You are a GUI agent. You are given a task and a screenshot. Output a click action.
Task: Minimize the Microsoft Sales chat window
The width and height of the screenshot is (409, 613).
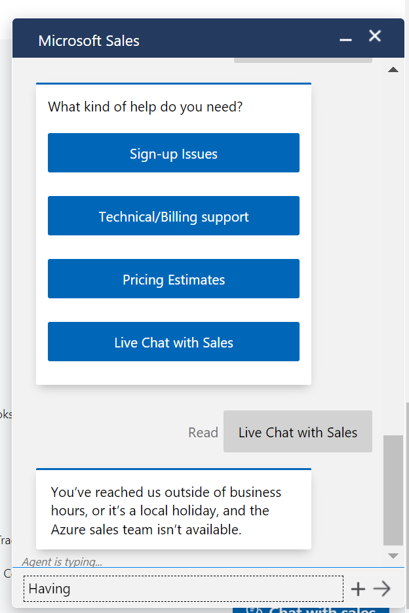[x=345, y=40]
